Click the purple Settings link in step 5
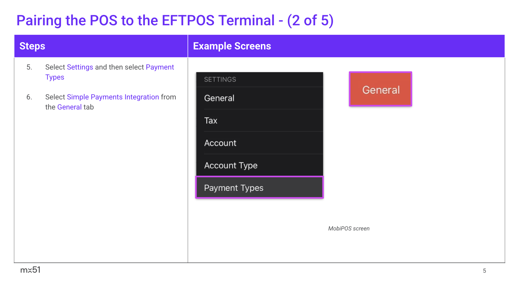 click(x=80, y=67)
